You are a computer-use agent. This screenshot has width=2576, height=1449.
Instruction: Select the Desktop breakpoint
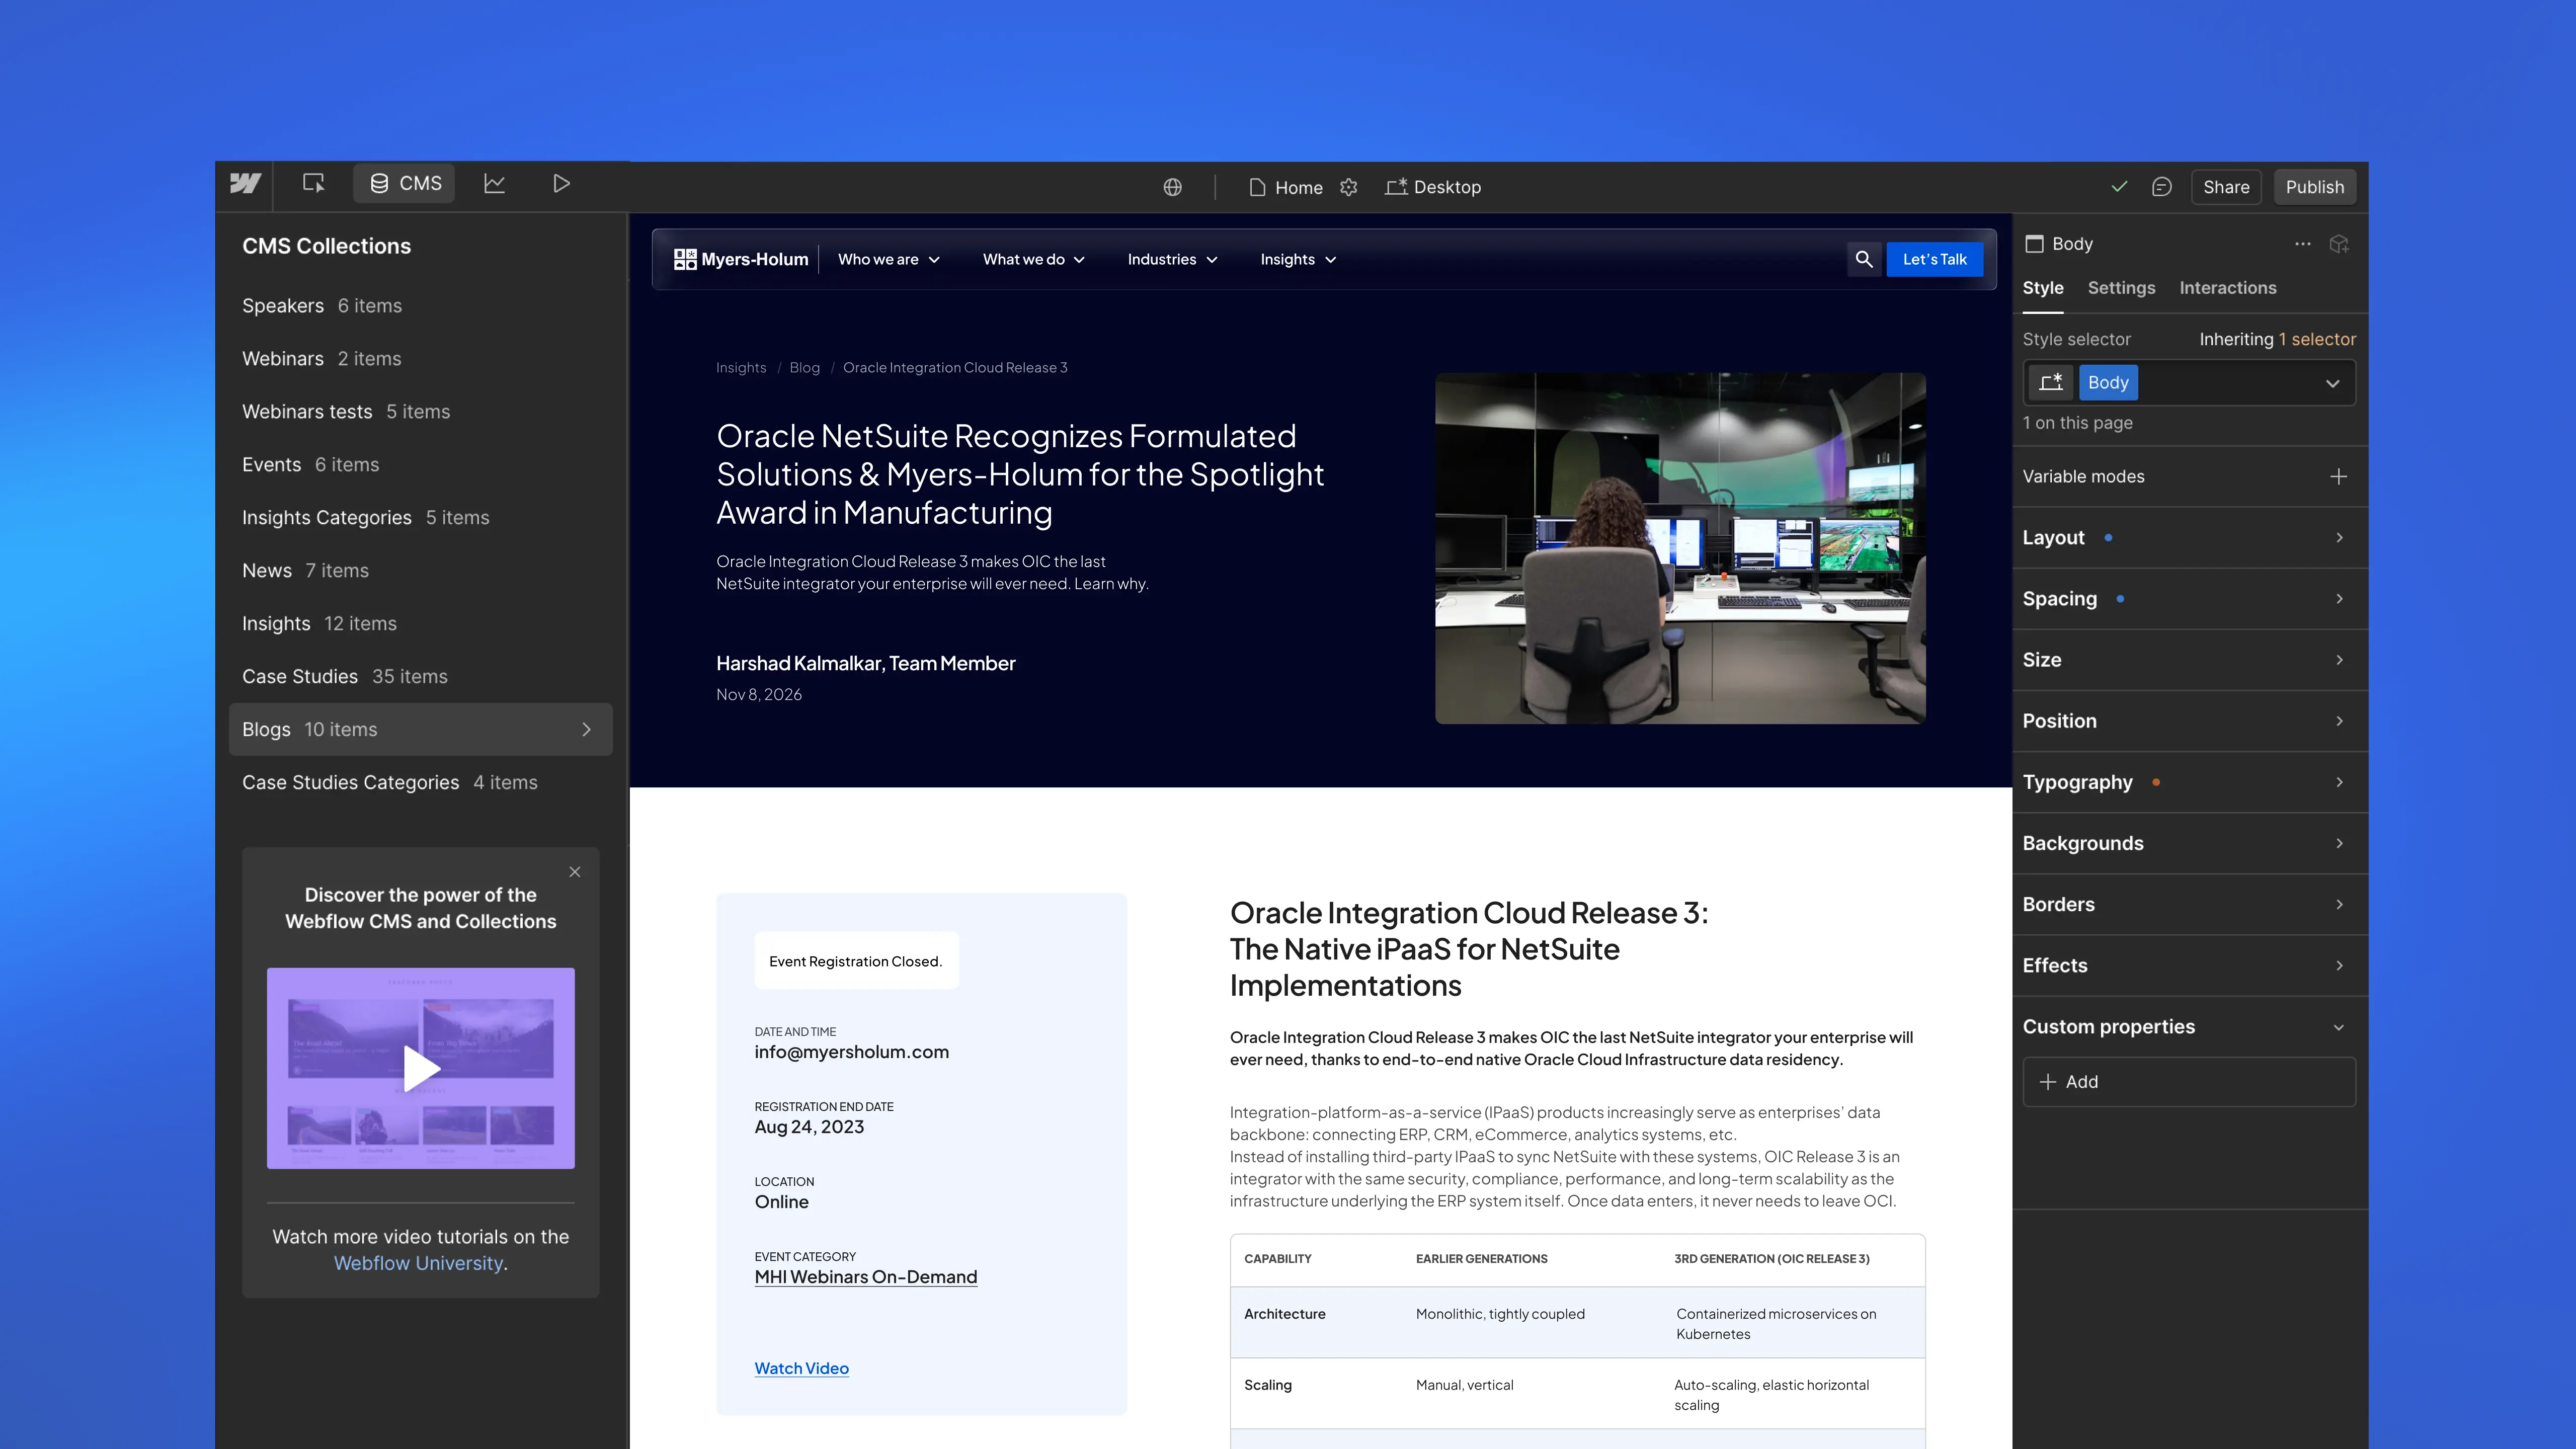(1433, 187)
